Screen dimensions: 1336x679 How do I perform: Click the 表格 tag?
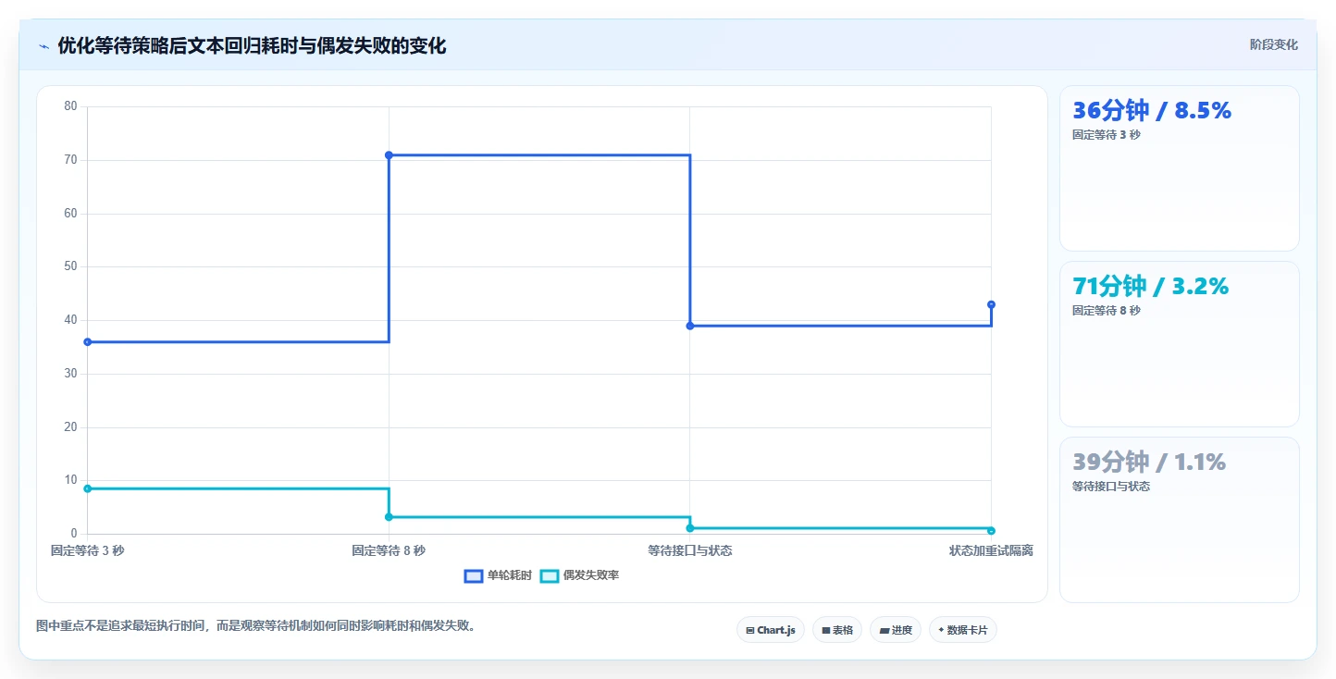pyautogui.click(x=836, y=630)
